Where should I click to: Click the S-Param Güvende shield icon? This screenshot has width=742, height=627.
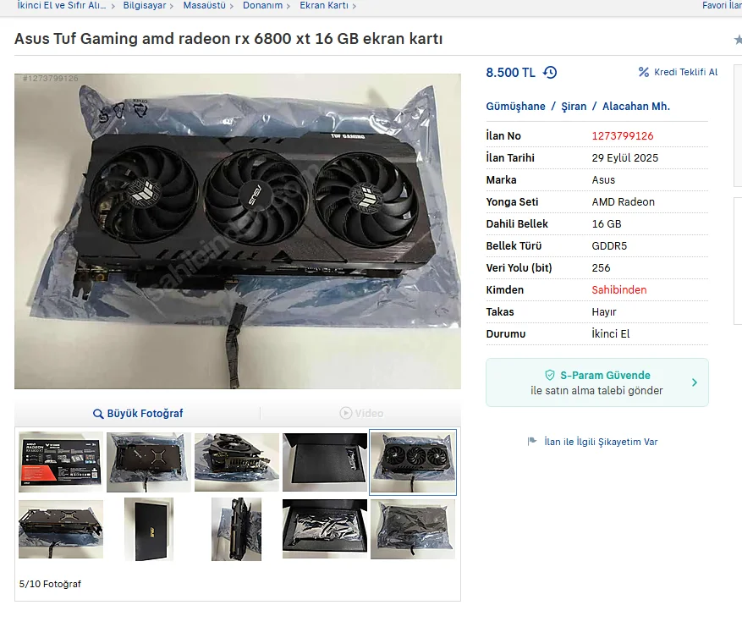coord(550,375)
